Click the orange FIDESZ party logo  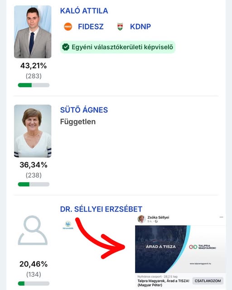(x=68, y=27)
